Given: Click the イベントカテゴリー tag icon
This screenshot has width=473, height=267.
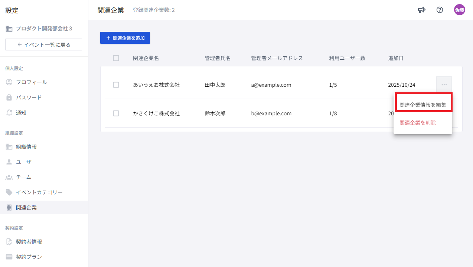Looking at the screenshot, I should (x=9, y=192).
